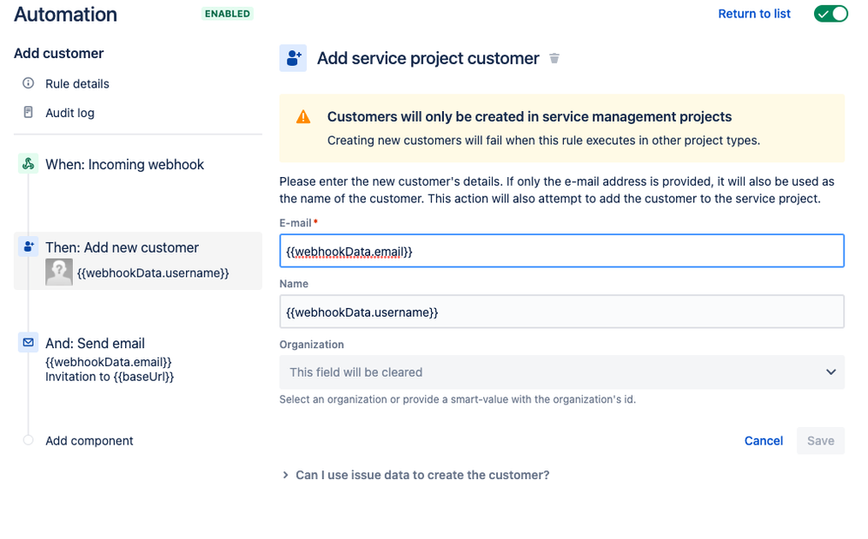Click the Return to list link

pyautogui.click(x=753, y=13)
